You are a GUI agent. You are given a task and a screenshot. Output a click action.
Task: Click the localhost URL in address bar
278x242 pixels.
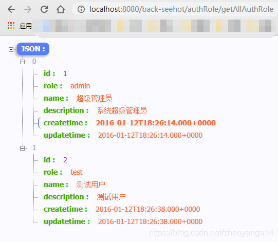(x=181, y=9)
